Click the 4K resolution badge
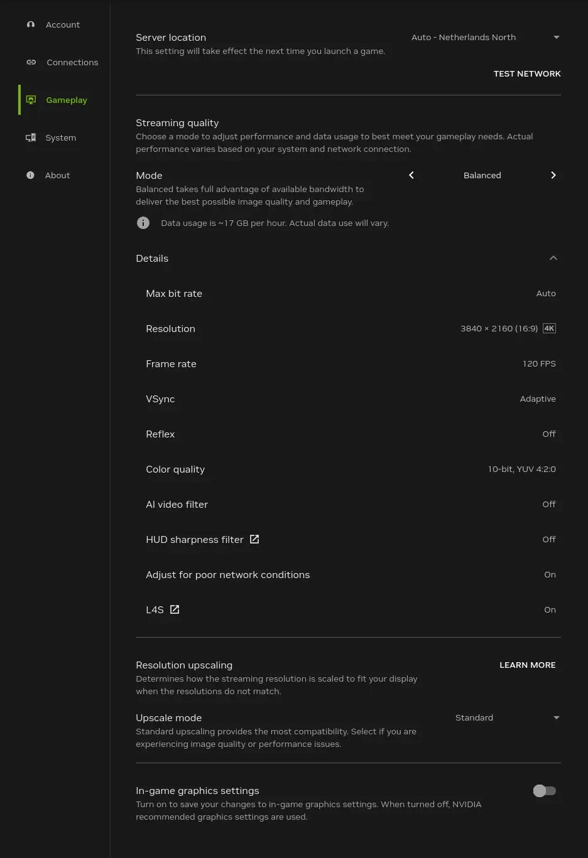The image size is (588, 858). tap(549, 328)
